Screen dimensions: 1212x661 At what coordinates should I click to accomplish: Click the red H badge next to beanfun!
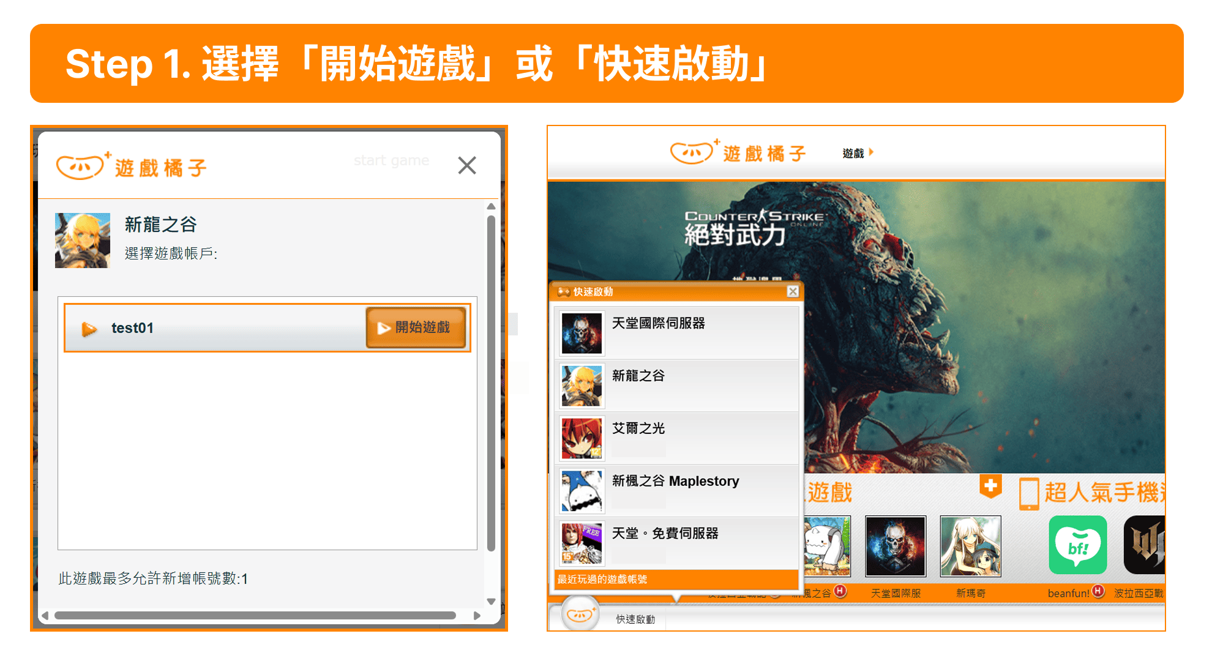tap(1098, 591)
